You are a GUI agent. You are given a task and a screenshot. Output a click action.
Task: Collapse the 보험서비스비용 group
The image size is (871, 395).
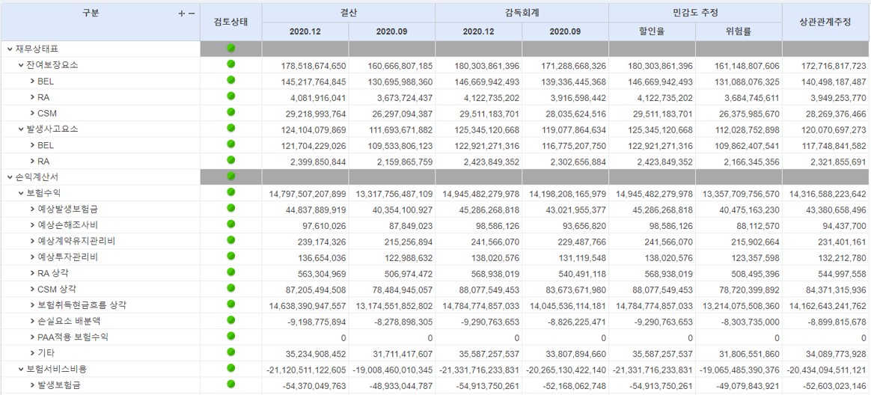pyautogui.click(x=21, y=370)
